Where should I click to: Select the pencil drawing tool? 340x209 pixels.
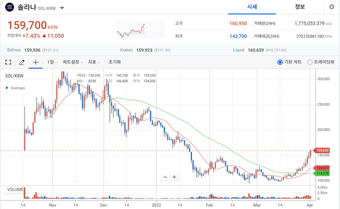tap(22, 63)
